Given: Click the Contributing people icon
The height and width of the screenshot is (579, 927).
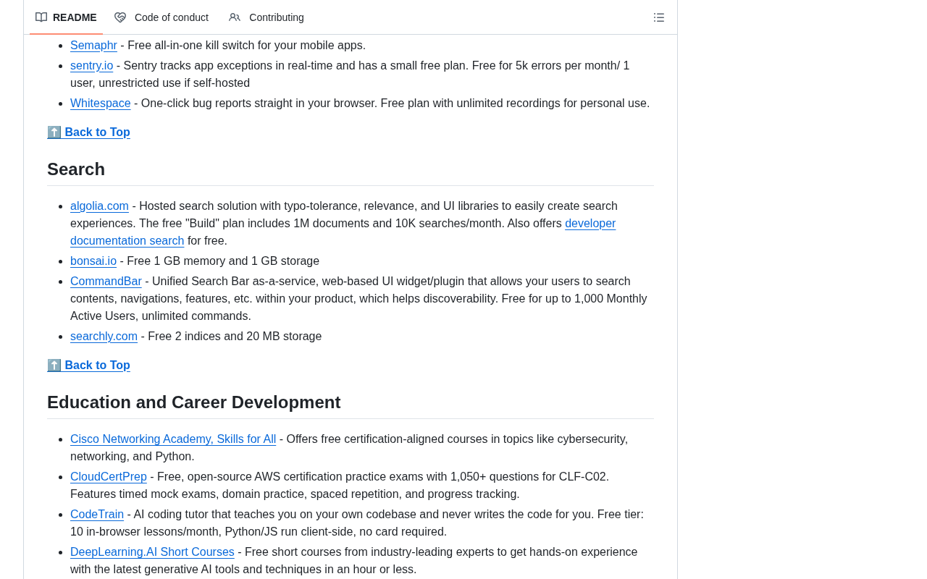Looking at the screenshot, I should point(235,17).
